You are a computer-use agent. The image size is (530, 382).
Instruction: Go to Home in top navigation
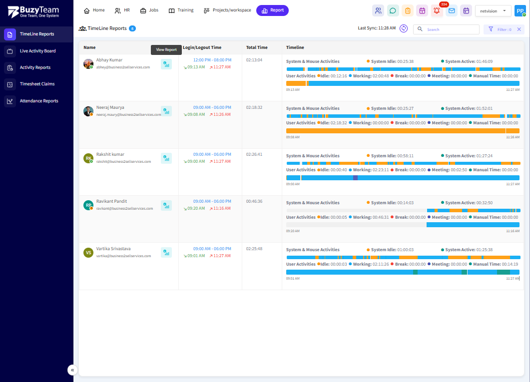coord(94,10)
